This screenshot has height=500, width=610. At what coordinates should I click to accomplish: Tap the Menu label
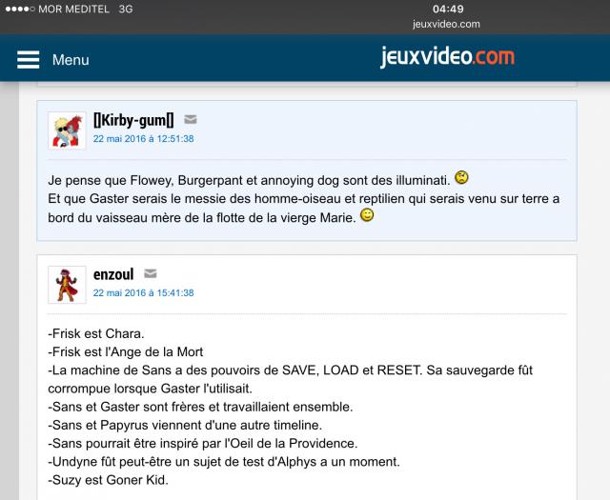click(71, 60)
